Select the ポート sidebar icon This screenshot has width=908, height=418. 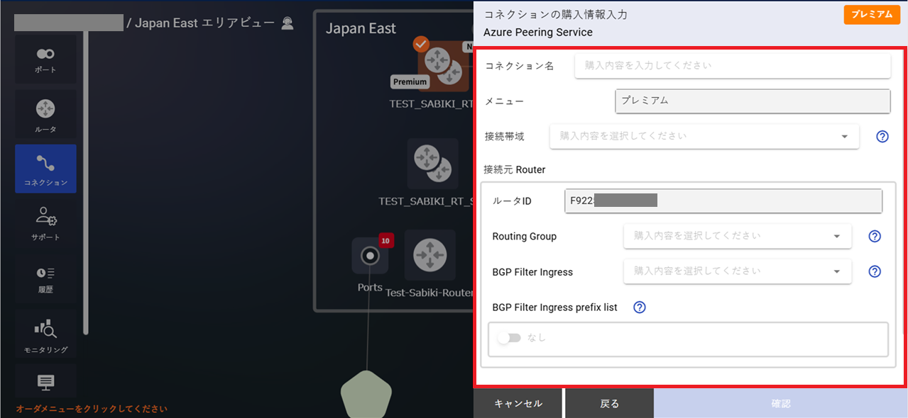[x=45, y=59]
